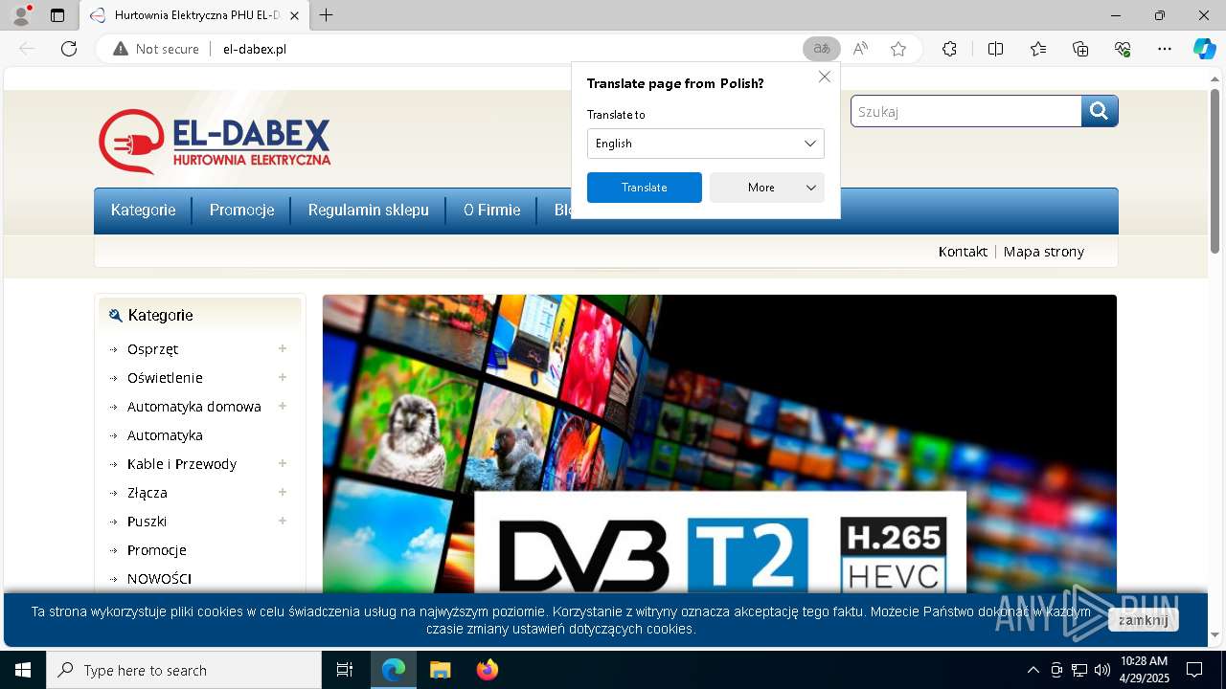
Task: Open the Kable i Przewody category
Action: [x=182, y=464]
